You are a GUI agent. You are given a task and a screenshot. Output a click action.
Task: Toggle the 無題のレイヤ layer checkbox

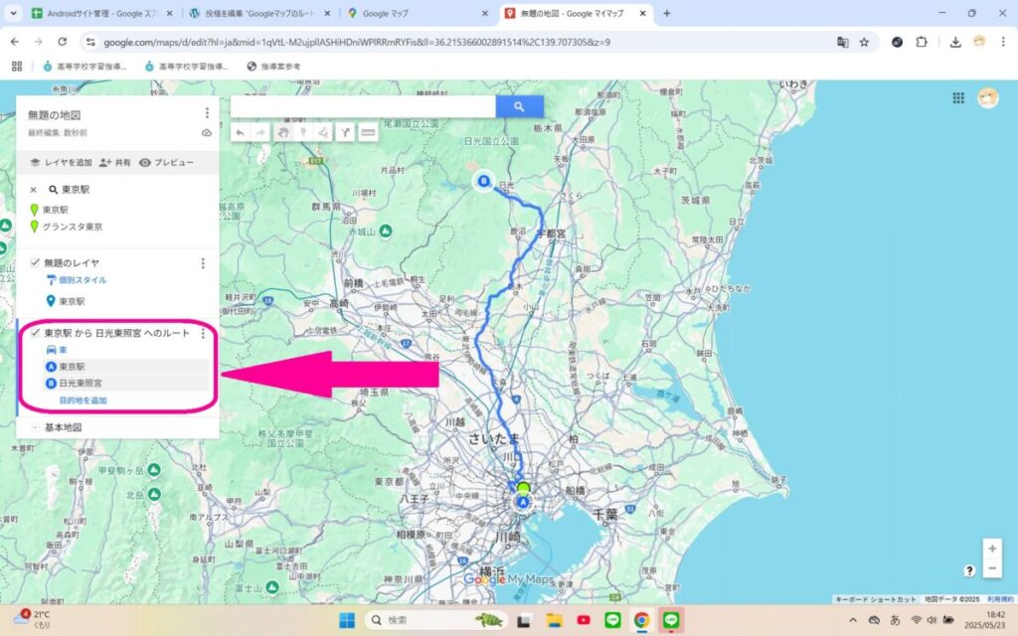click(35, 262)
